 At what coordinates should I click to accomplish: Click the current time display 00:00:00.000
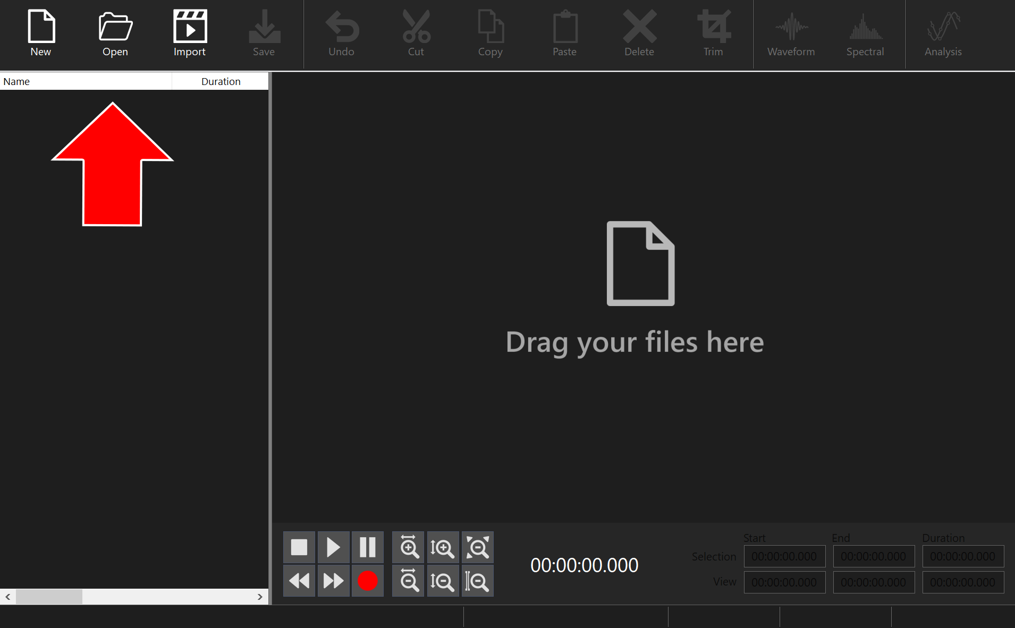584,565
